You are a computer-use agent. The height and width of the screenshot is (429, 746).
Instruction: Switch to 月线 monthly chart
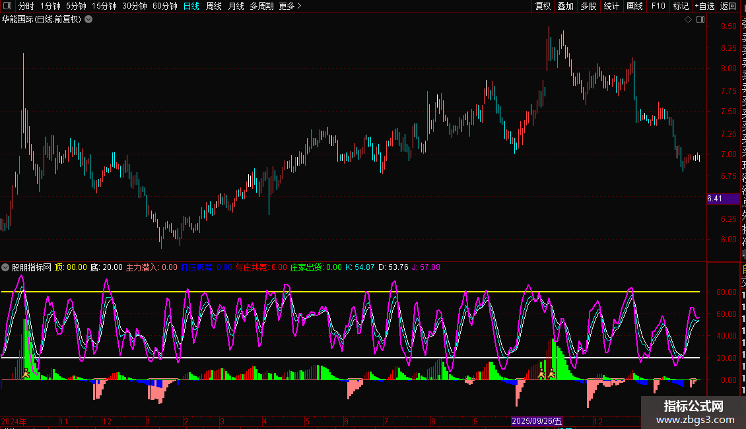coord(236,6)
